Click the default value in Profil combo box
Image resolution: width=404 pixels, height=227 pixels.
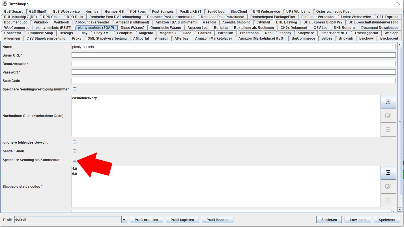click(68, 220)
